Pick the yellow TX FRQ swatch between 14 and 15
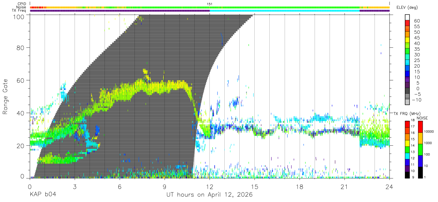The width and height of the screenshot is (438, 202). coord(407,143)
